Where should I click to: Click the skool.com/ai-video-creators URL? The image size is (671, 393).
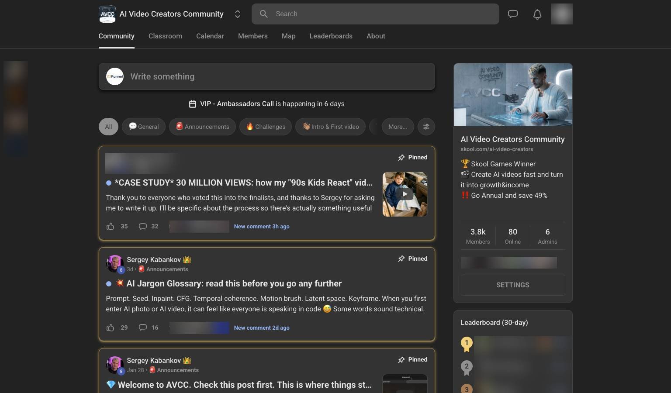tap(497, 149)
